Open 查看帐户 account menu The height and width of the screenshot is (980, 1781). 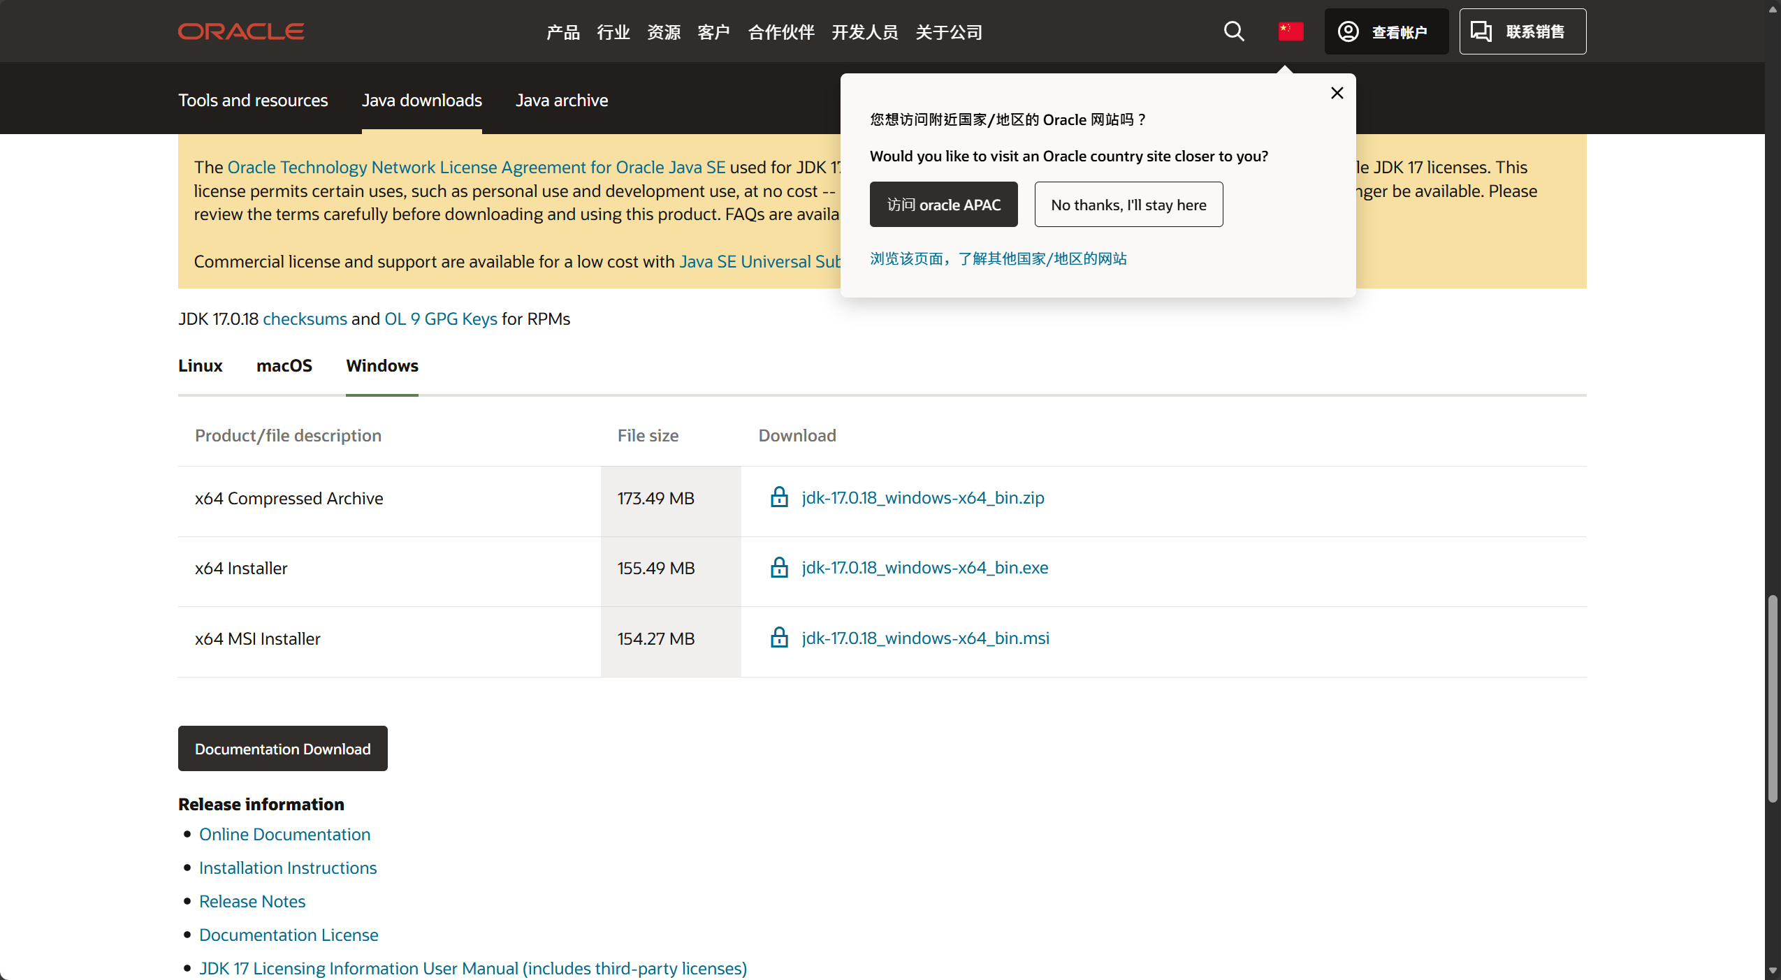point(1386,31)
